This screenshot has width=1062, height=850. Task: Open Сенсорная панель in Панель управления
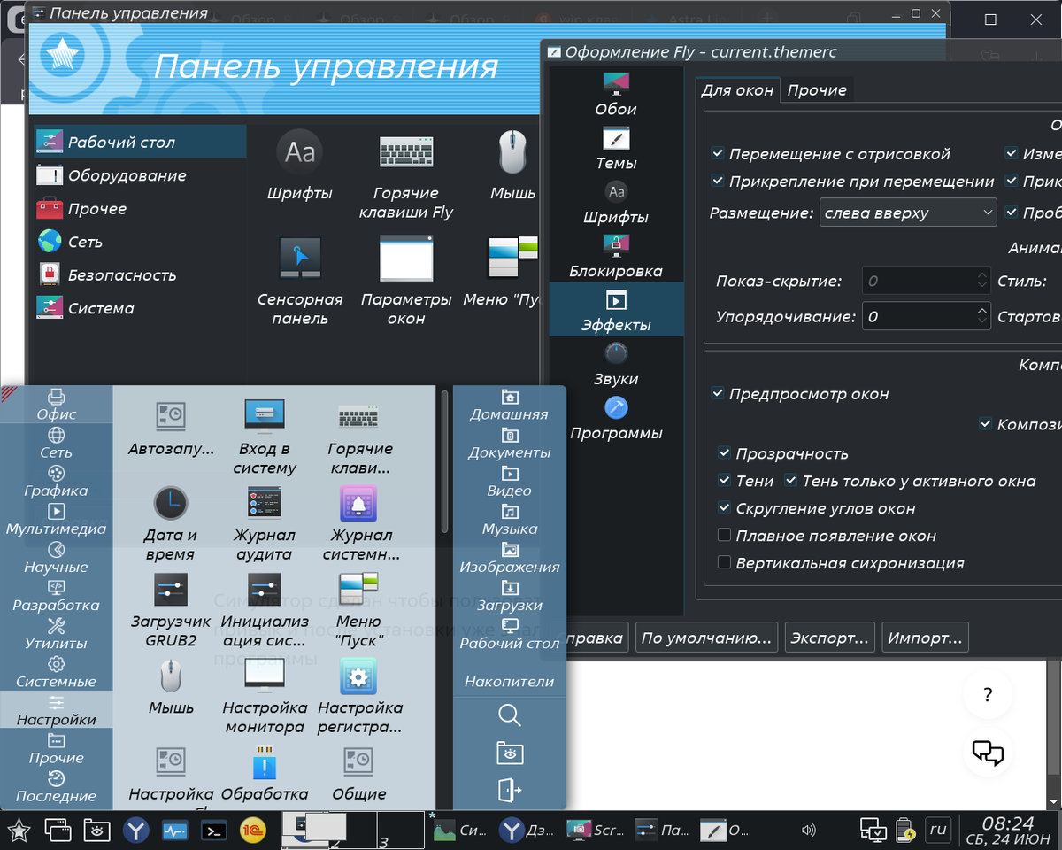tap(300, 282)
